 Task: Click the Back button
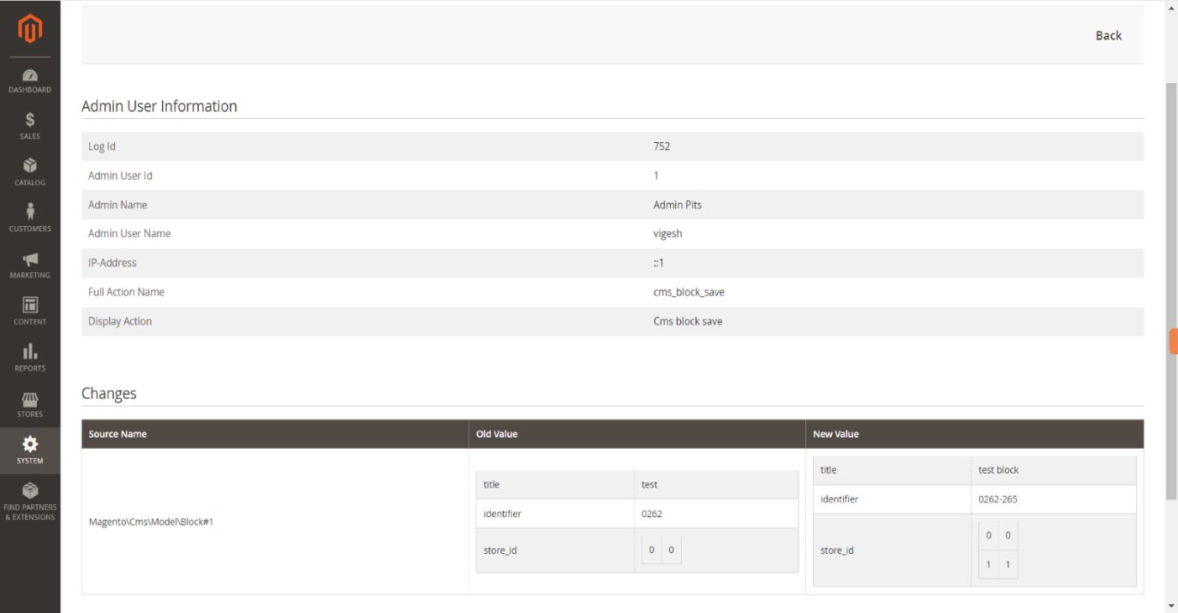click(1108, 35)
